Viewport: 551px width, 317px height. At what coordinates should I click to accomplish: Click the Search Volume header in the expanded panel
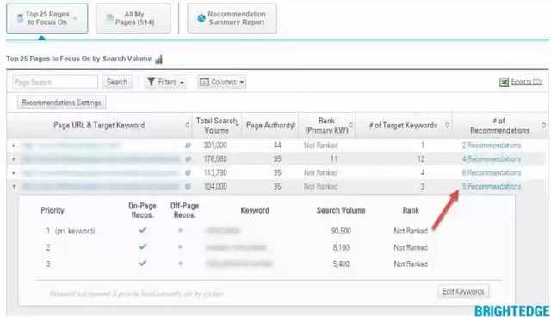(x=341, y=210)
